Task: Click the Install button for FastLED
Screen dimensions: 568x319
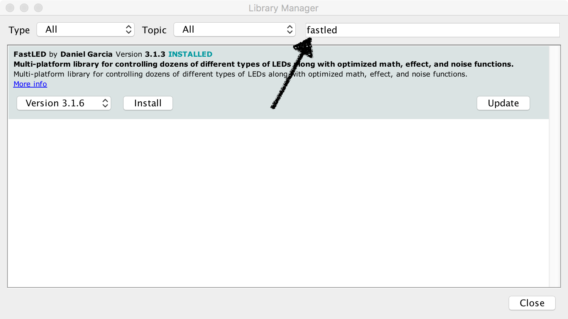Action: point(148,103)
